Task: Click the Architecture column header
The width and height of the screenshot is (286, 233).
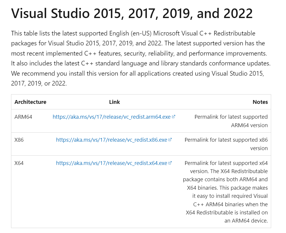Action: pos(31,102)
